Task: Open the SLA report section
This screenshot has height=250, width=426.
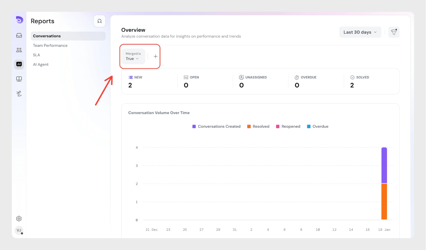Action: click(x=36, y=55)
